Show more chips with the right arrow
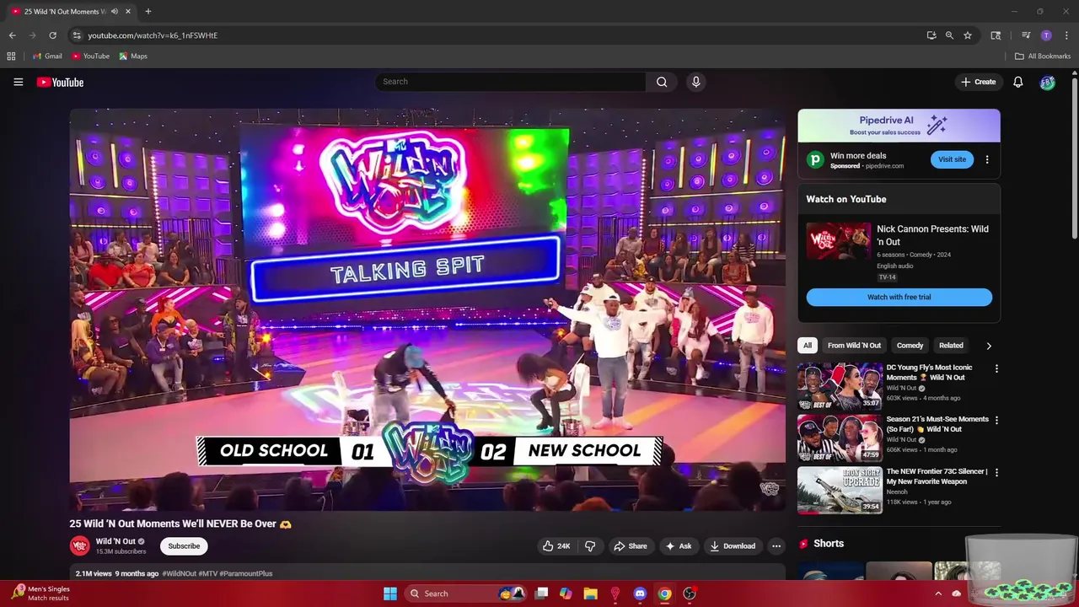 pos(989,346)
